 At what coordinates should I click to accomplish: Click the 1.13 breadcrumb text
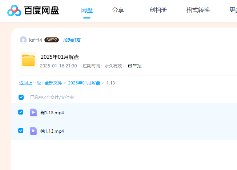[111, 83]
